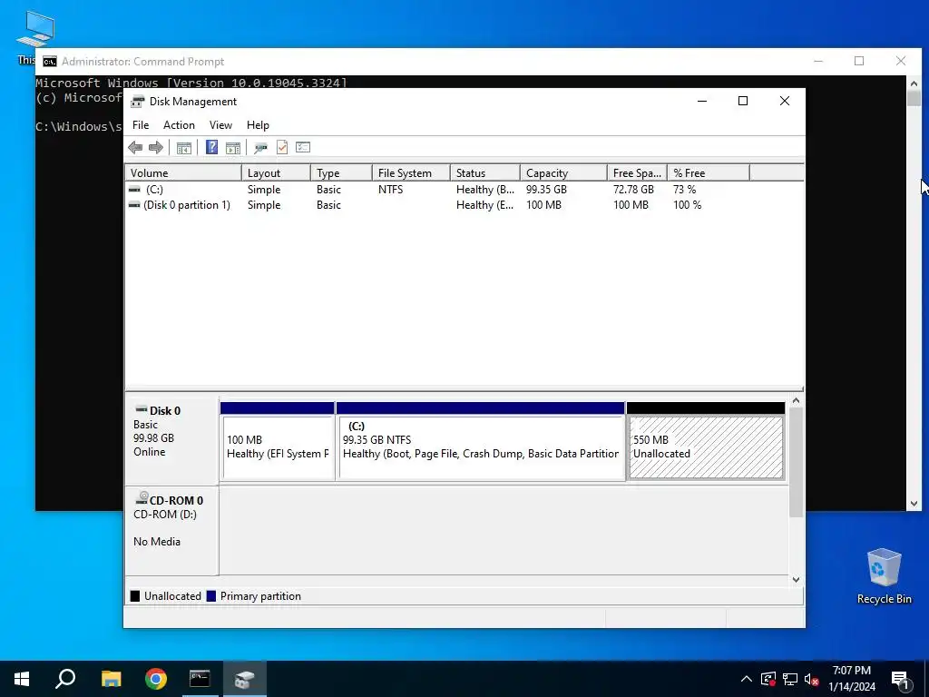Click the Disk Management taskbar icon
This screenshot has width=929, height=697.
click(x=244, y=679)
